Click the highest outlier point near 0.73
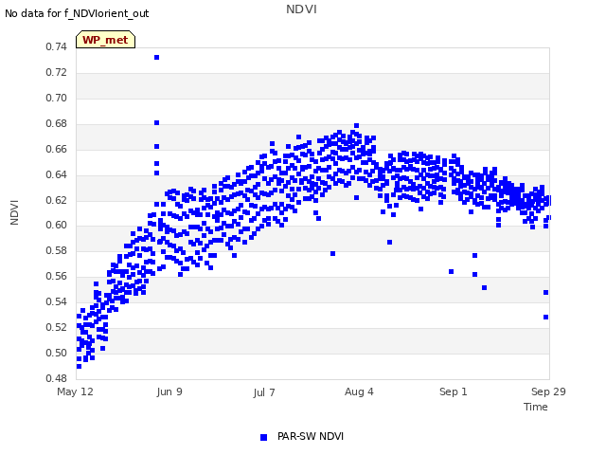Viewport: 606px width, 455px height. click(156, 57)
